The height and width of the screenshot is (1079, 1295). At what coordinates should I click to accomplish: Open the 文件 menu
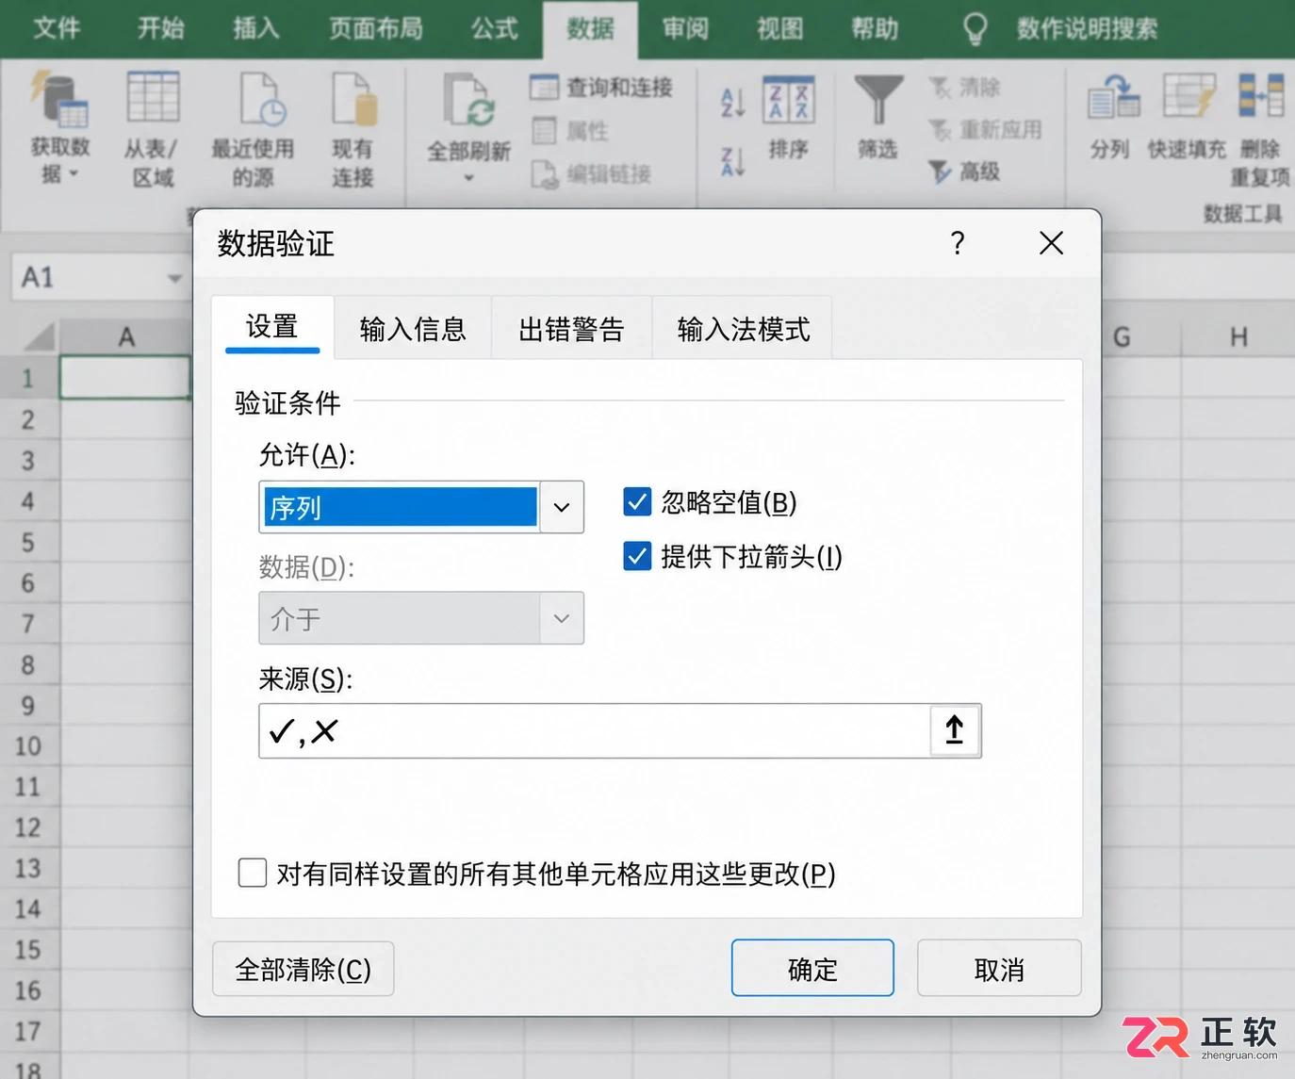pos(57,29)
